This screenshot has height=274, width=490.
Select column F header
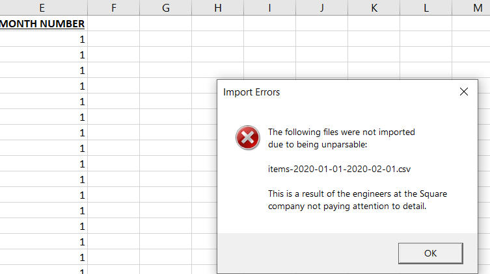114,8
